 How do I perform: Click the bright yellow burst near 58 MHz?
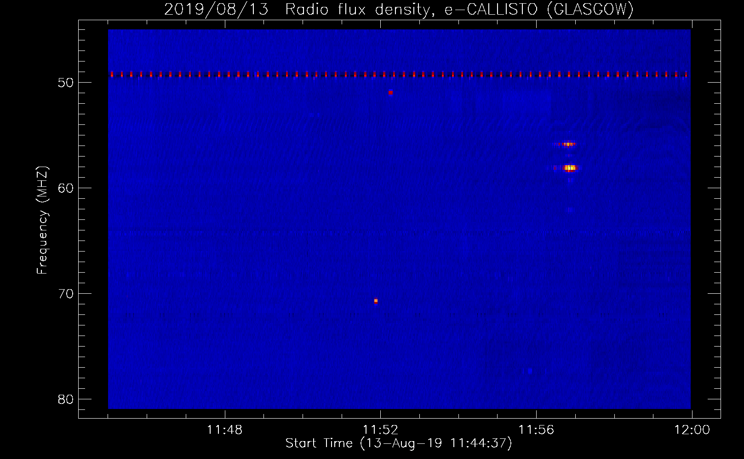coord(570,168)
